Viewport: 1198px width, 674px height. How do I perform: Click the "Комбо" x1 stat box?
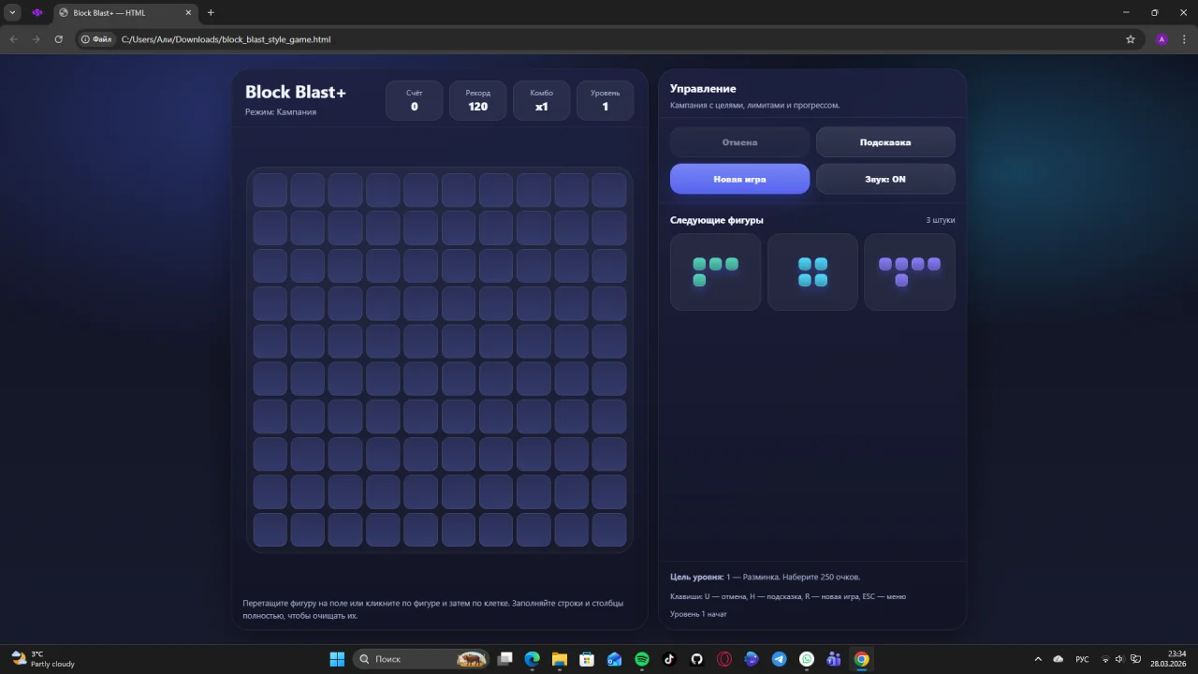(541, 100)
